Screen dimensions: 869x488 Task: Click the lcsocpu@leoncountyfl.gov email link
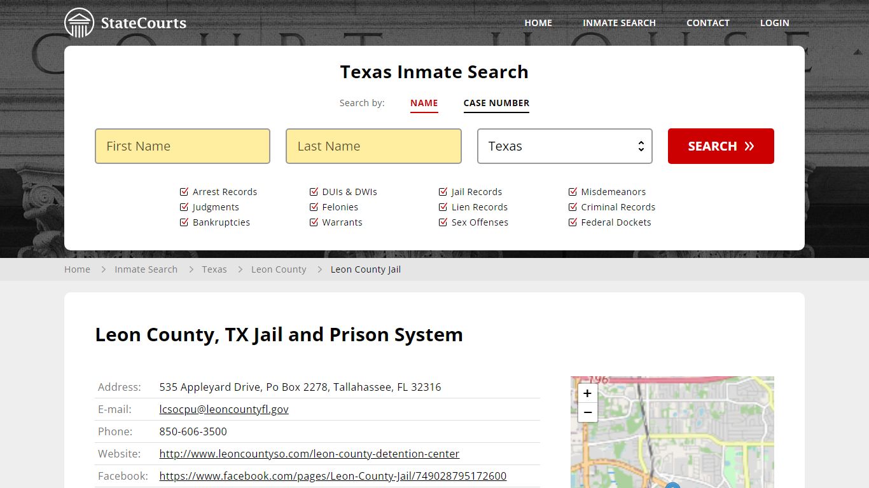(224, 409)
